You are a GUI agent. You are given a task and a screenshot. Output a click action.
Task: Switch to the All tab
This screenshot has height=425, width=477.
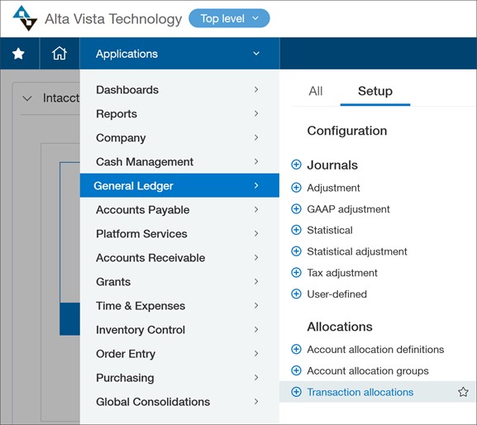pos(316,91)
